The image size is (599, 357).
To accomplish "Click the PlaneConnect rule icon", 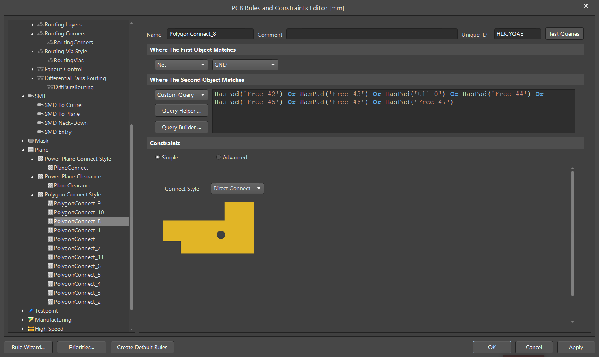I will (50, 168).
